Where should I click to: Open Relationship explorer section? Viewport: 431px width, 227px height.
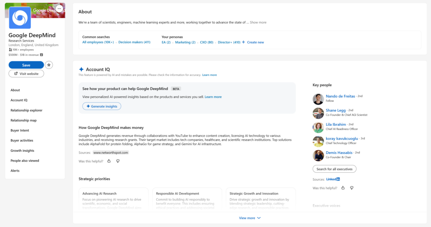pos(27,110)
